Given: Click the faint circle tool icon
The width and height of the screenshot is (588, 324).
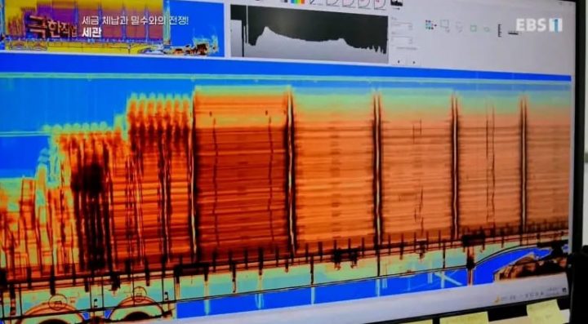Looking at the screenshot, I should [487, 29].
